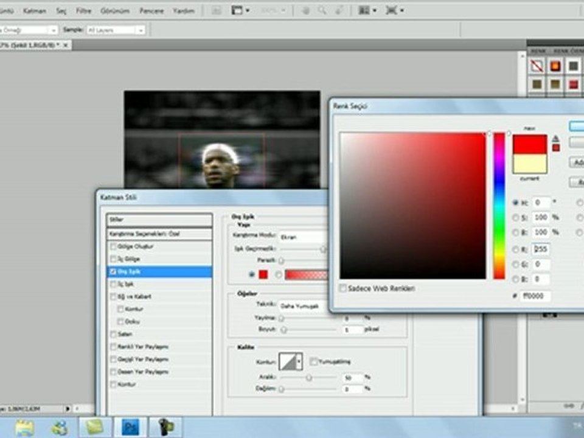This screenshot has width=584, height=438.
Task: Select the Rotate View tool in top bar
Action: pos(339,10)
